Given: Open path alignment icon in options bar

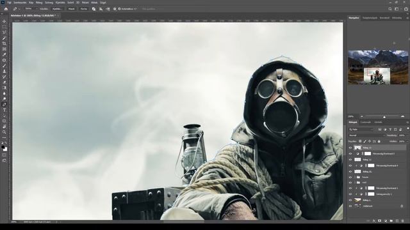Looking at the screenshot, I should click(x=101, y=9).
